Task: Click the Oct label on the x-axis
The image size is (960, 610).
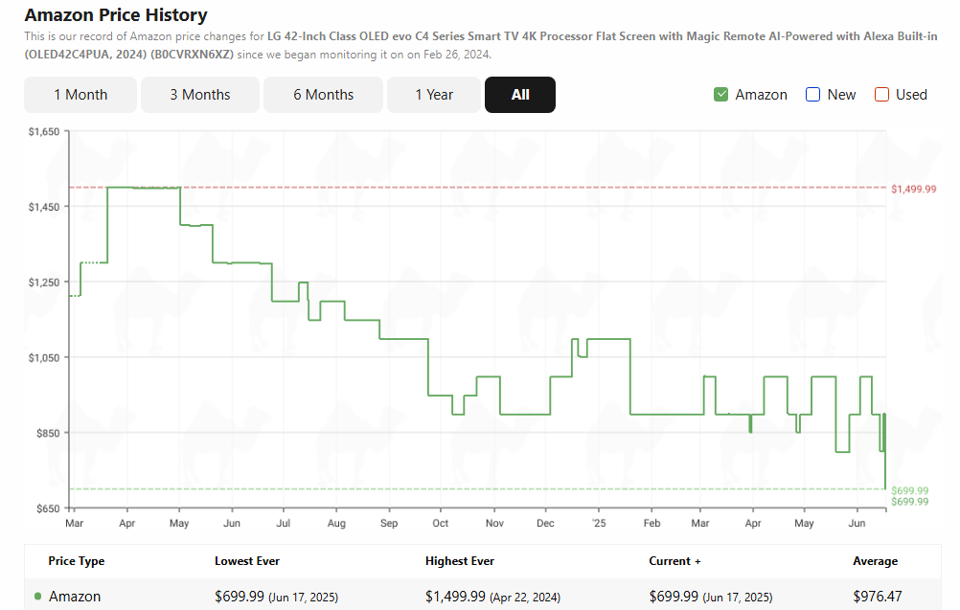Action: click(440, 523)
